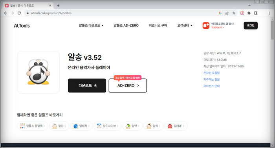Open the 온라인 도움말 link
Screen dimensions: 275x148
click(x=211, y=73)
